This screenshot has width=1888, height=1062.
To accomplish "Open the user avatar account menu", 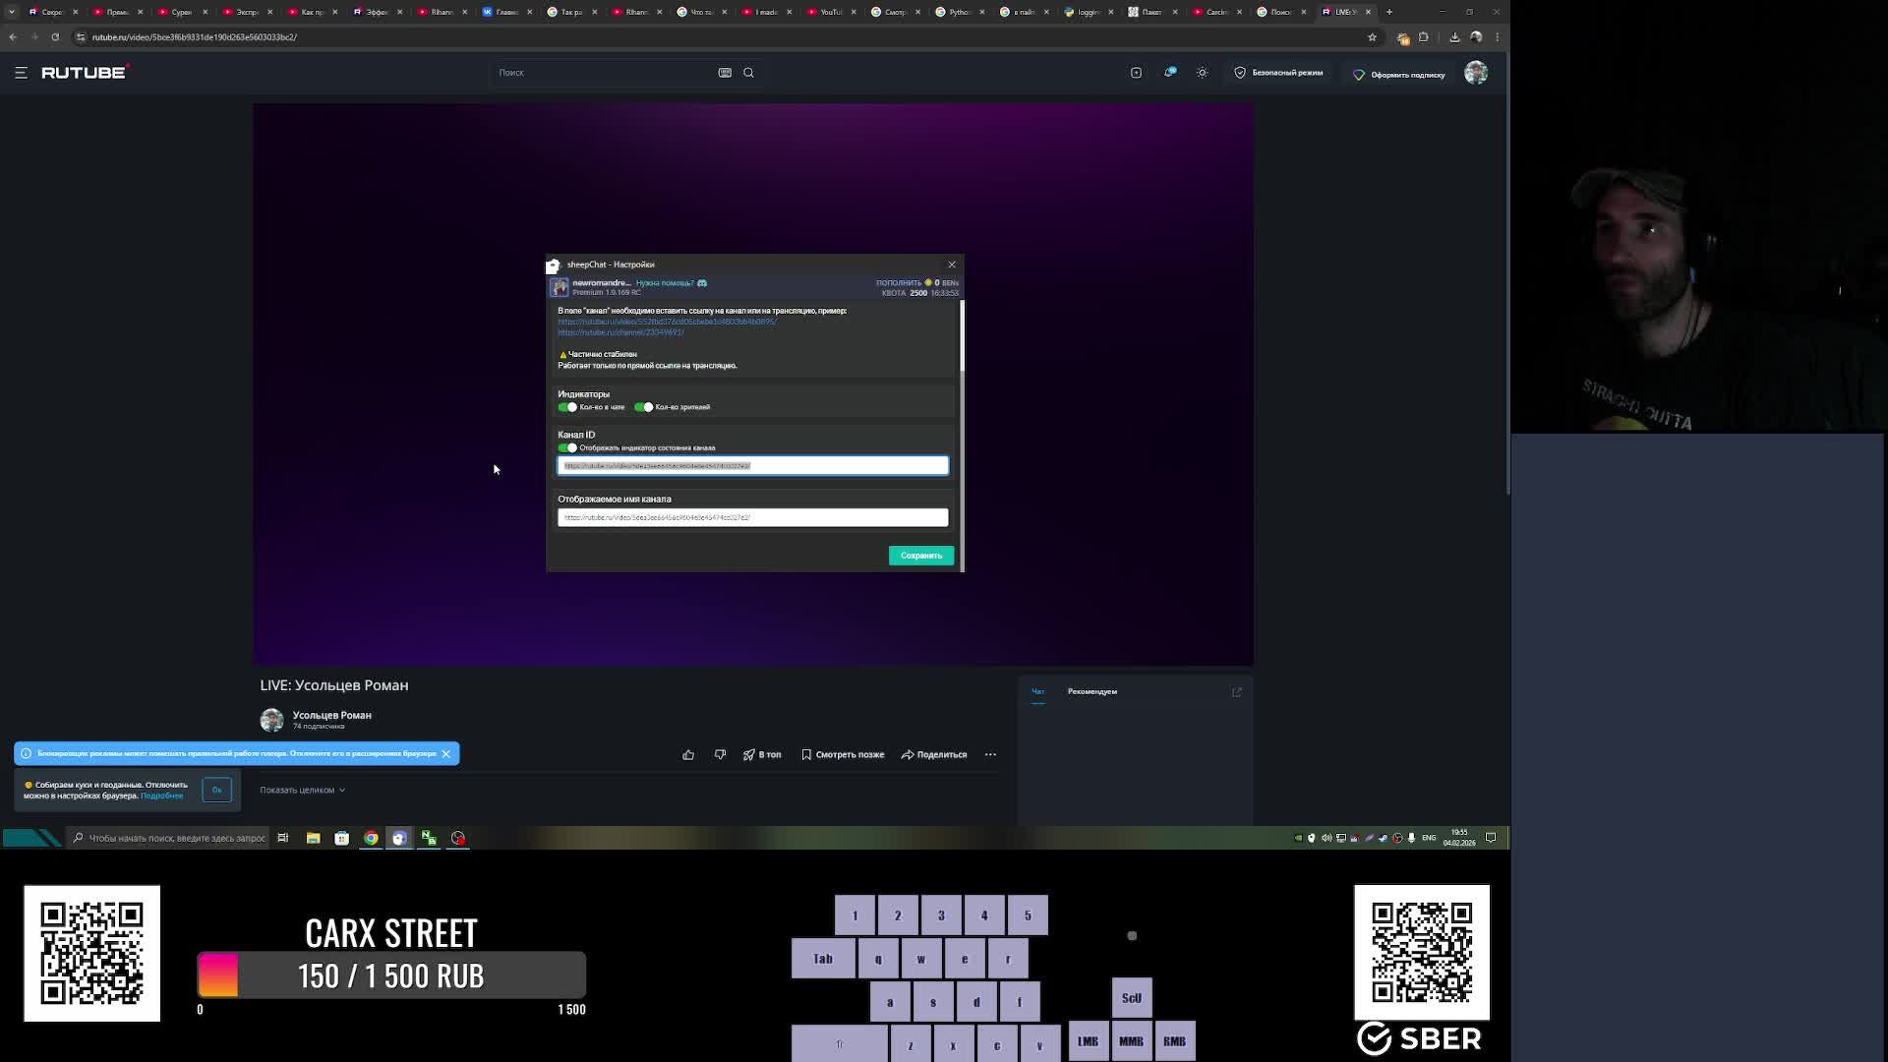I will (1475, 73).
